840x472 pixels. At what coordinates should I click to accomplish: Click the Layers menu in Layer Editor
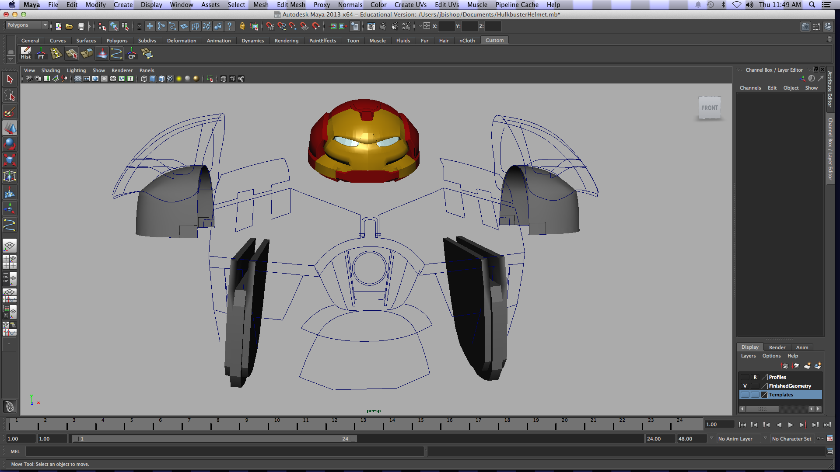coord(748,356)
